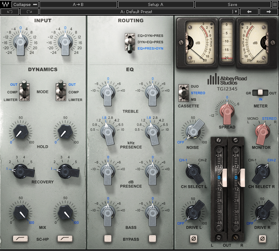Copy settings with A→B button

(78, 4)
